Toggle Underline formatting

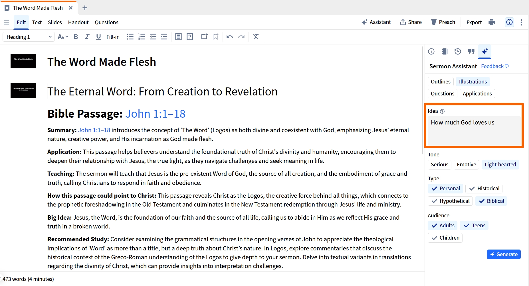point(98,37)
